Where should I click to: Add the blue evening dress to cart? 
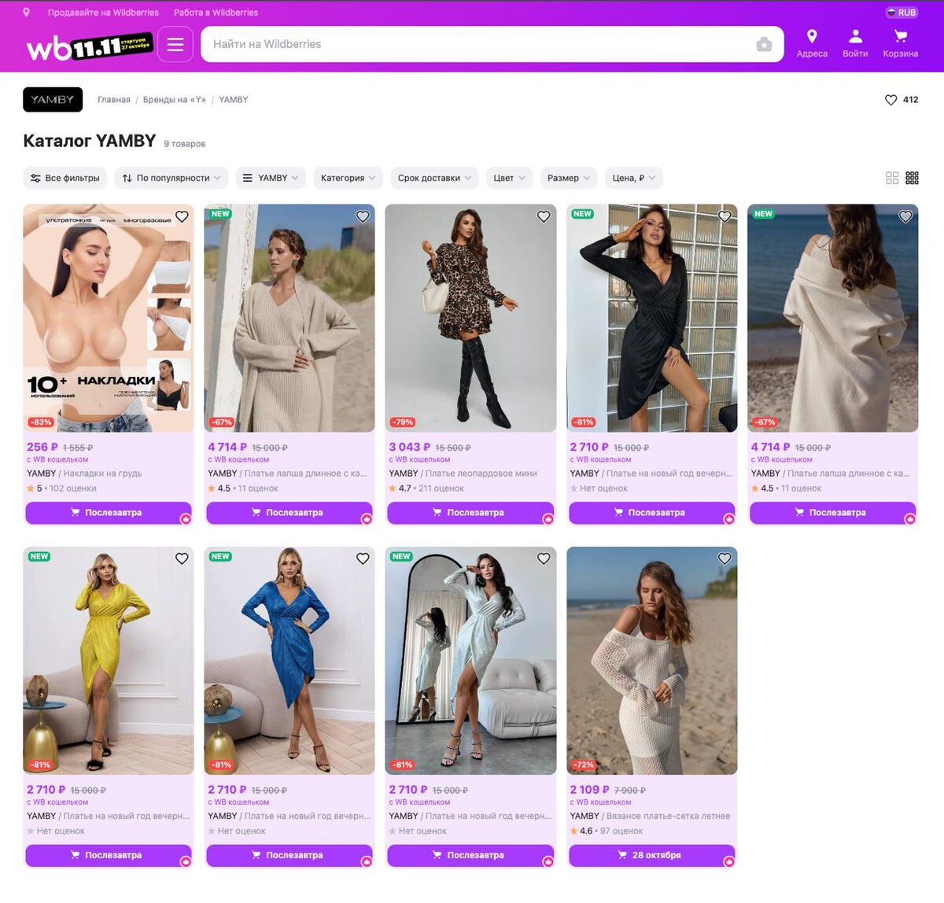click(x=289, y=855)
